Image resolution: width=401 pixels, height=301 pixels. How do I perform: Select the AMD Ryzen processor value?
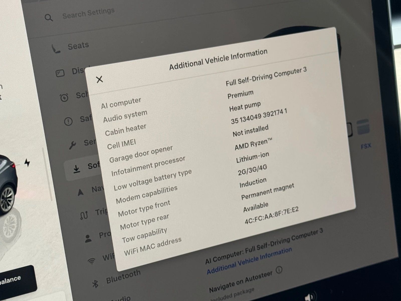click(x=253, y=144)
